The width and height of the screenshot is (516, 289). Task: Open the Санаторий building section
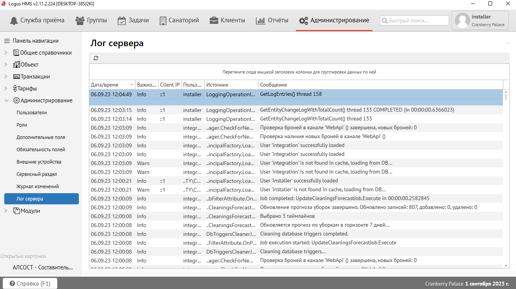tap(179, 20)
